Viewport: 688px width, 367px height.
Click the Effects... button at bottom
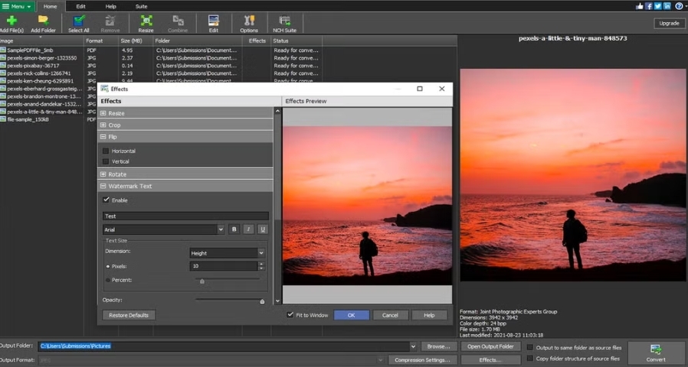pos(490,360)
